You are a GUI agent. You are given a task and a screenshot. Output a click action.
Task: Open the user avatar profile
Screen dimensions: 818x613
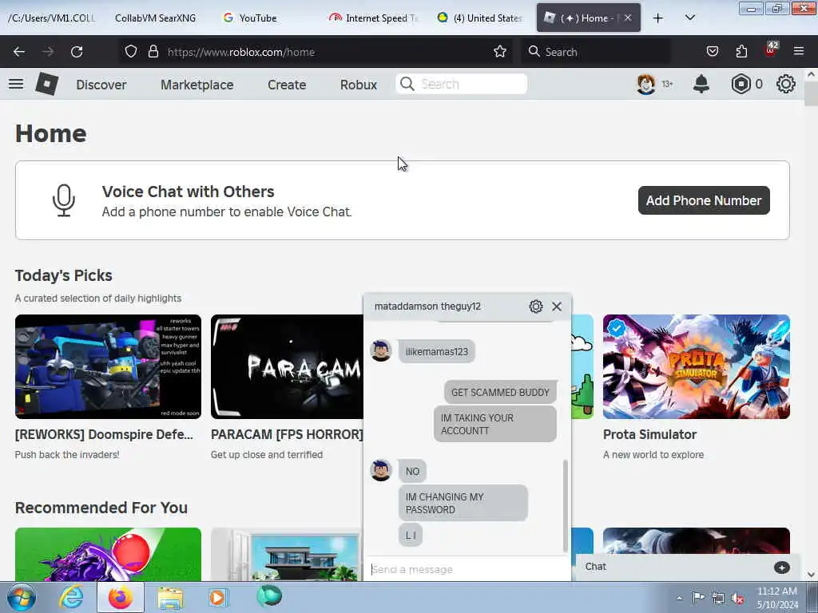645,84
